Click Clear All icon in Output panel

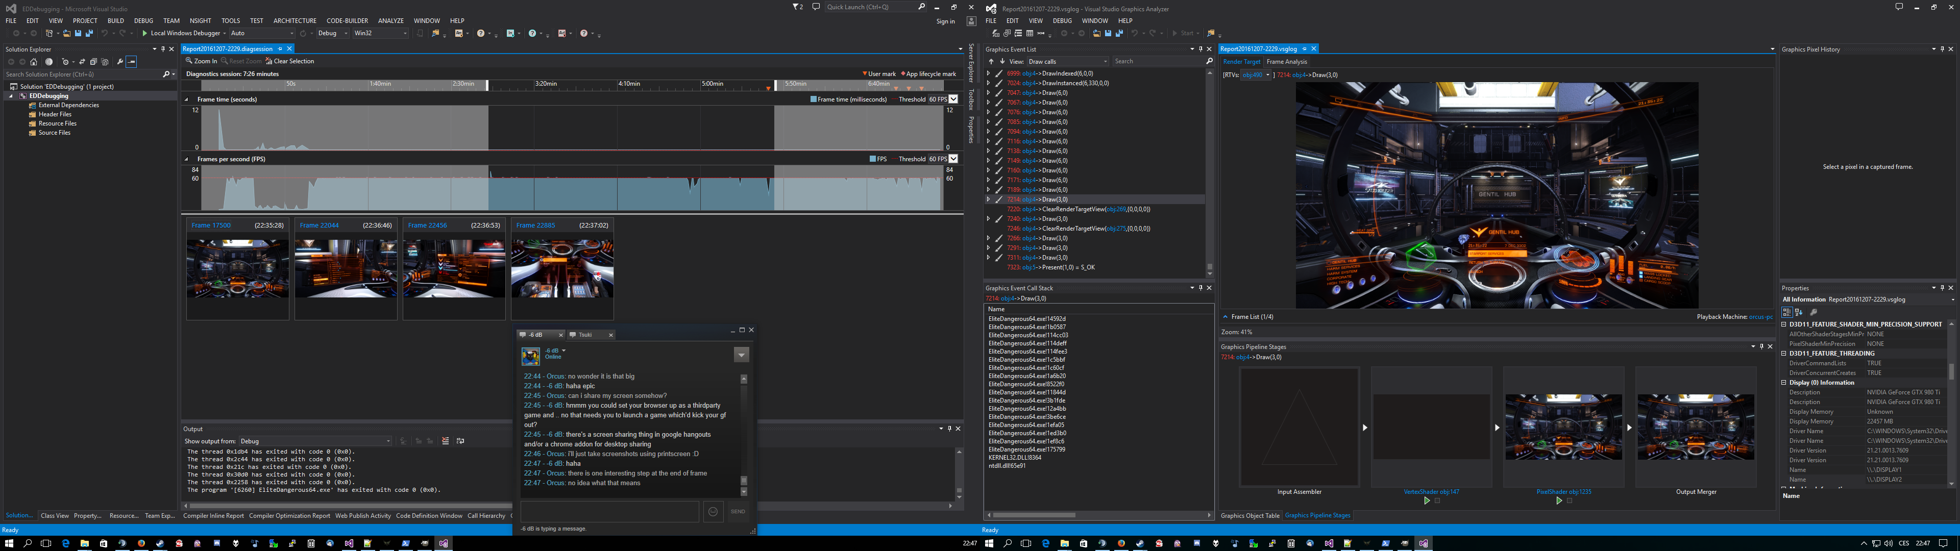coord(446,441)
